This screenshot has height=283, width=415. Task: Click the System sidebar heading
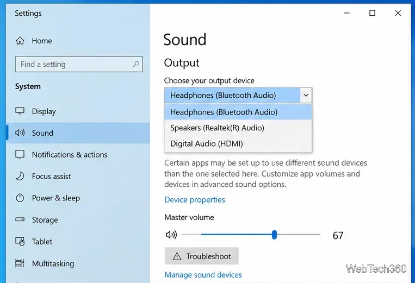click(x=28, y=86)
